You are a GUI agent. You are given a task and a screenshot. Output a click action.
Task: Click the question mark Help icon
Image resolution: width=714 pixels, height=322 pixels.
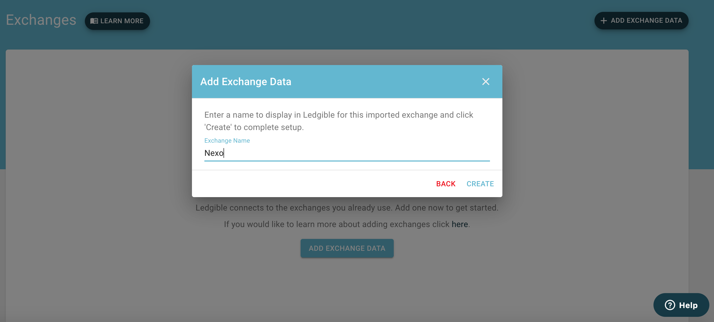coord(670,305)
